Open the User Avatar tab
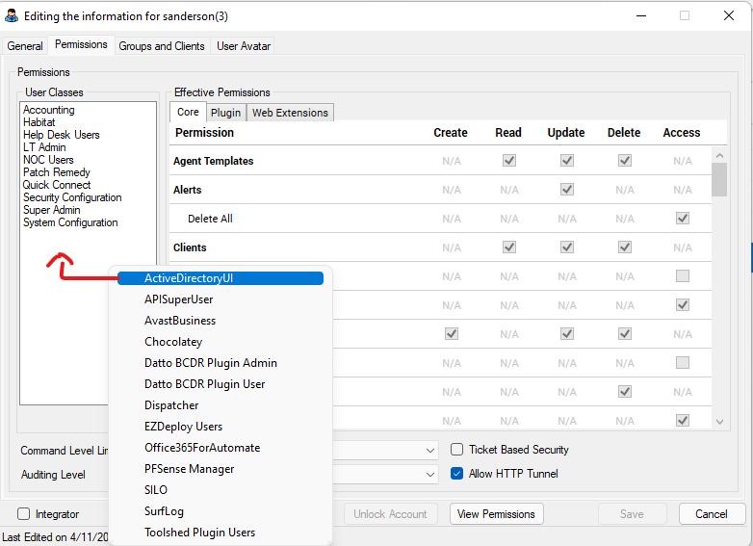Image resolution: width=753 pixels, height=546 pixels. [x=244, y=46]
